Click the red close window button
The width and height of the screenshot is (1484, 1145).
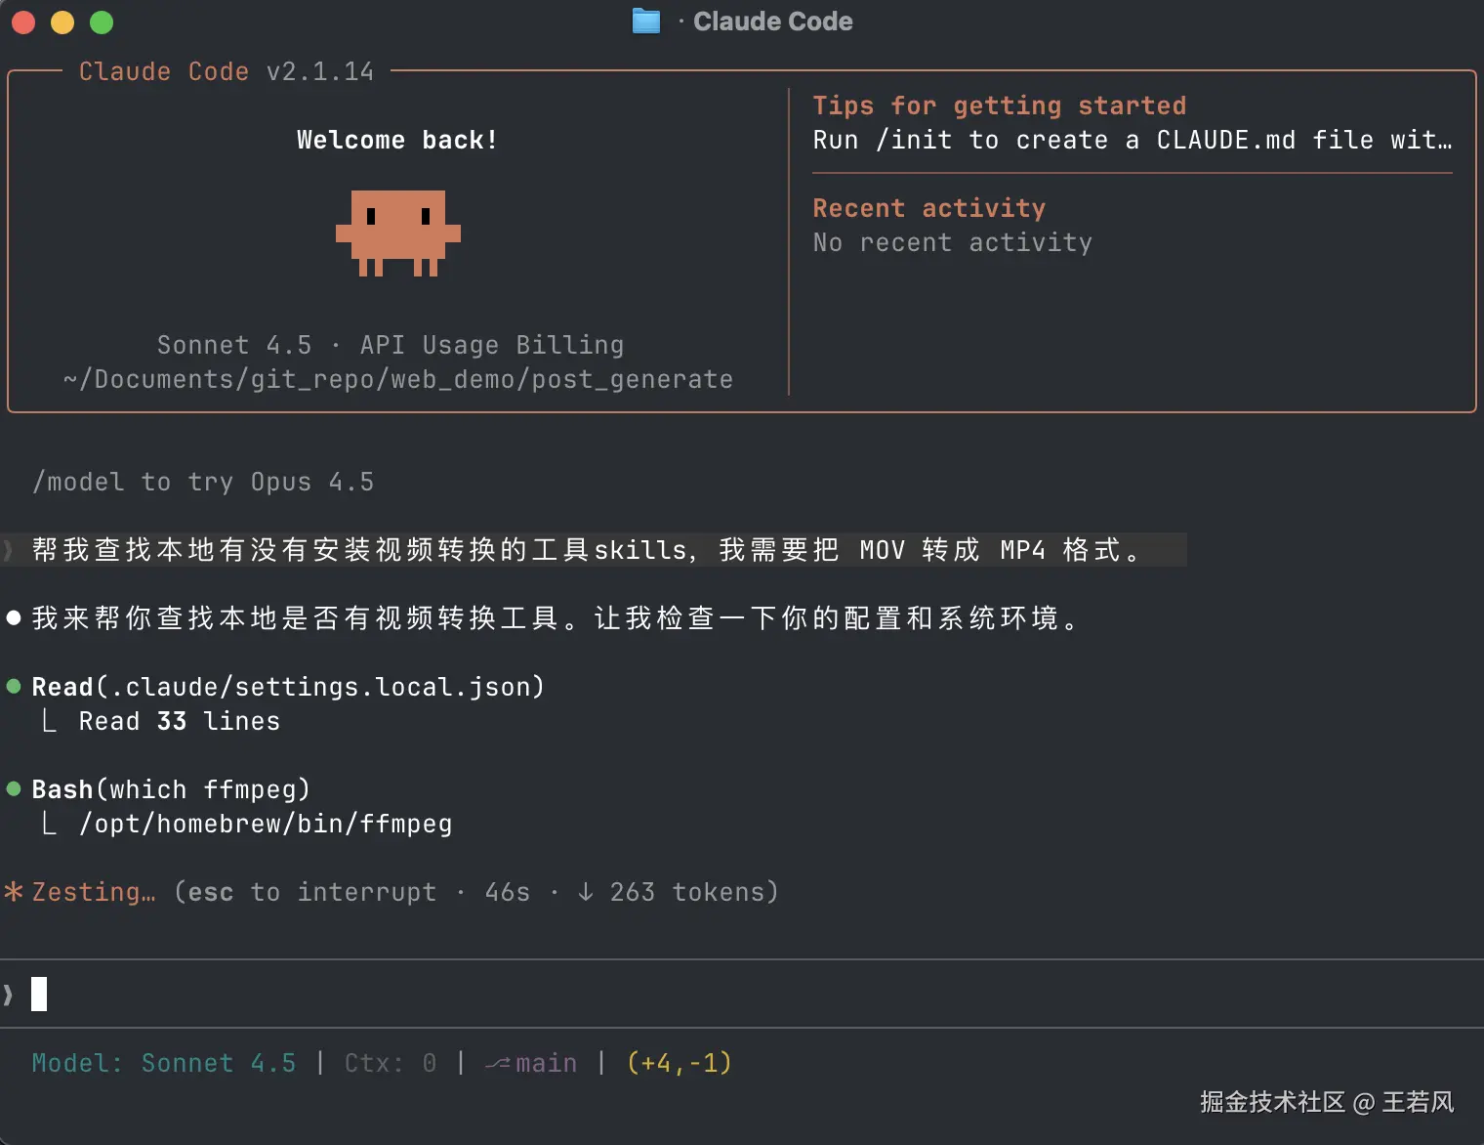pos(23,21)
